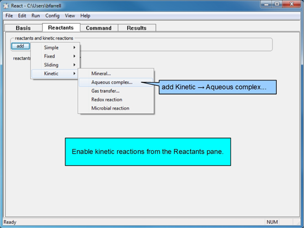Open the File menu
The width and height of the screenshot is (304, 228).
click(9, 15)
